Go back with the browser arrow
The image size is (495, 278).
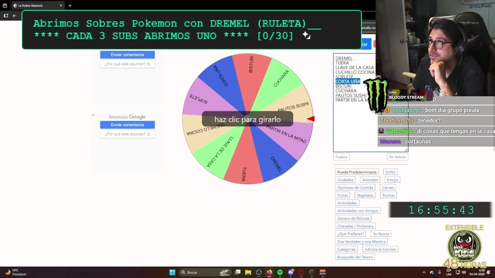[x=14, y=15]
